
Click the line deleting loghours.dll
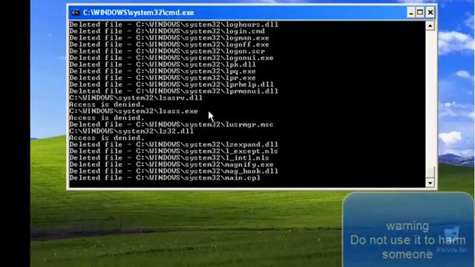(174, 24)
